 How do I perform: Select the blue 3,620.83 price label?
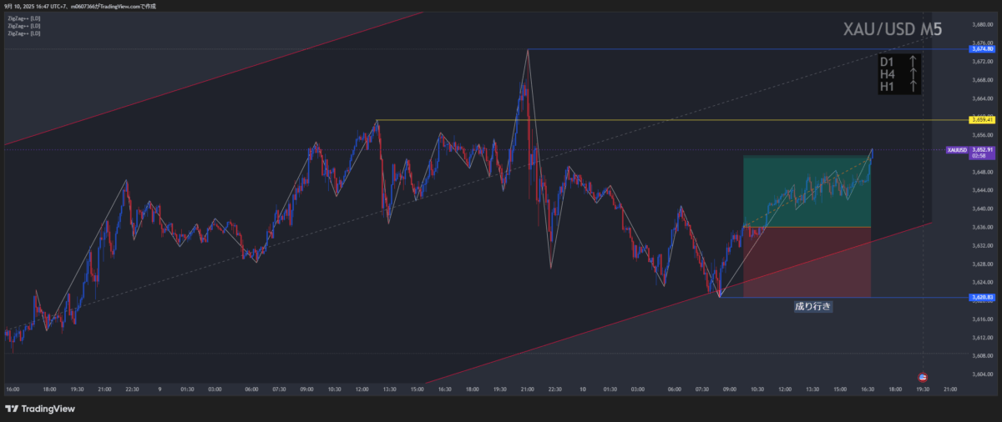click(x=981, y=297)
